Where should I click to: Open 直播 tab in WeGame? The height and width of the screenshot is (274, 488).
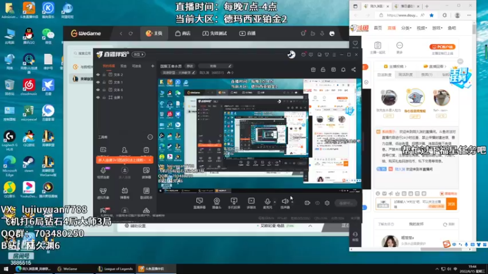248,33
